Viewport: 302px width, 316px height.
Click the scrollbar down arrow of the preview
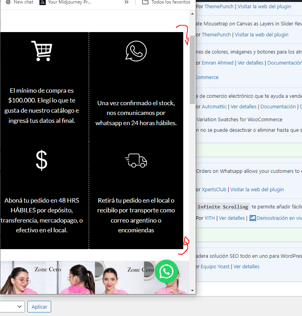(192, 291)
